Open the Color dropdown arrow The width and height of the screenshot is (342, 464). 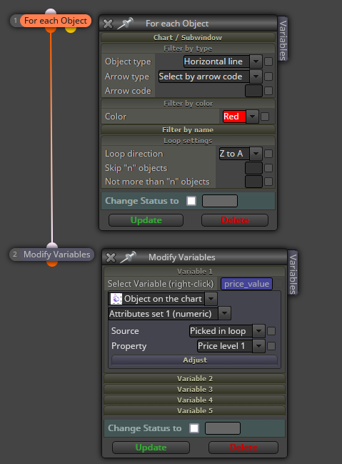[252, 117]
